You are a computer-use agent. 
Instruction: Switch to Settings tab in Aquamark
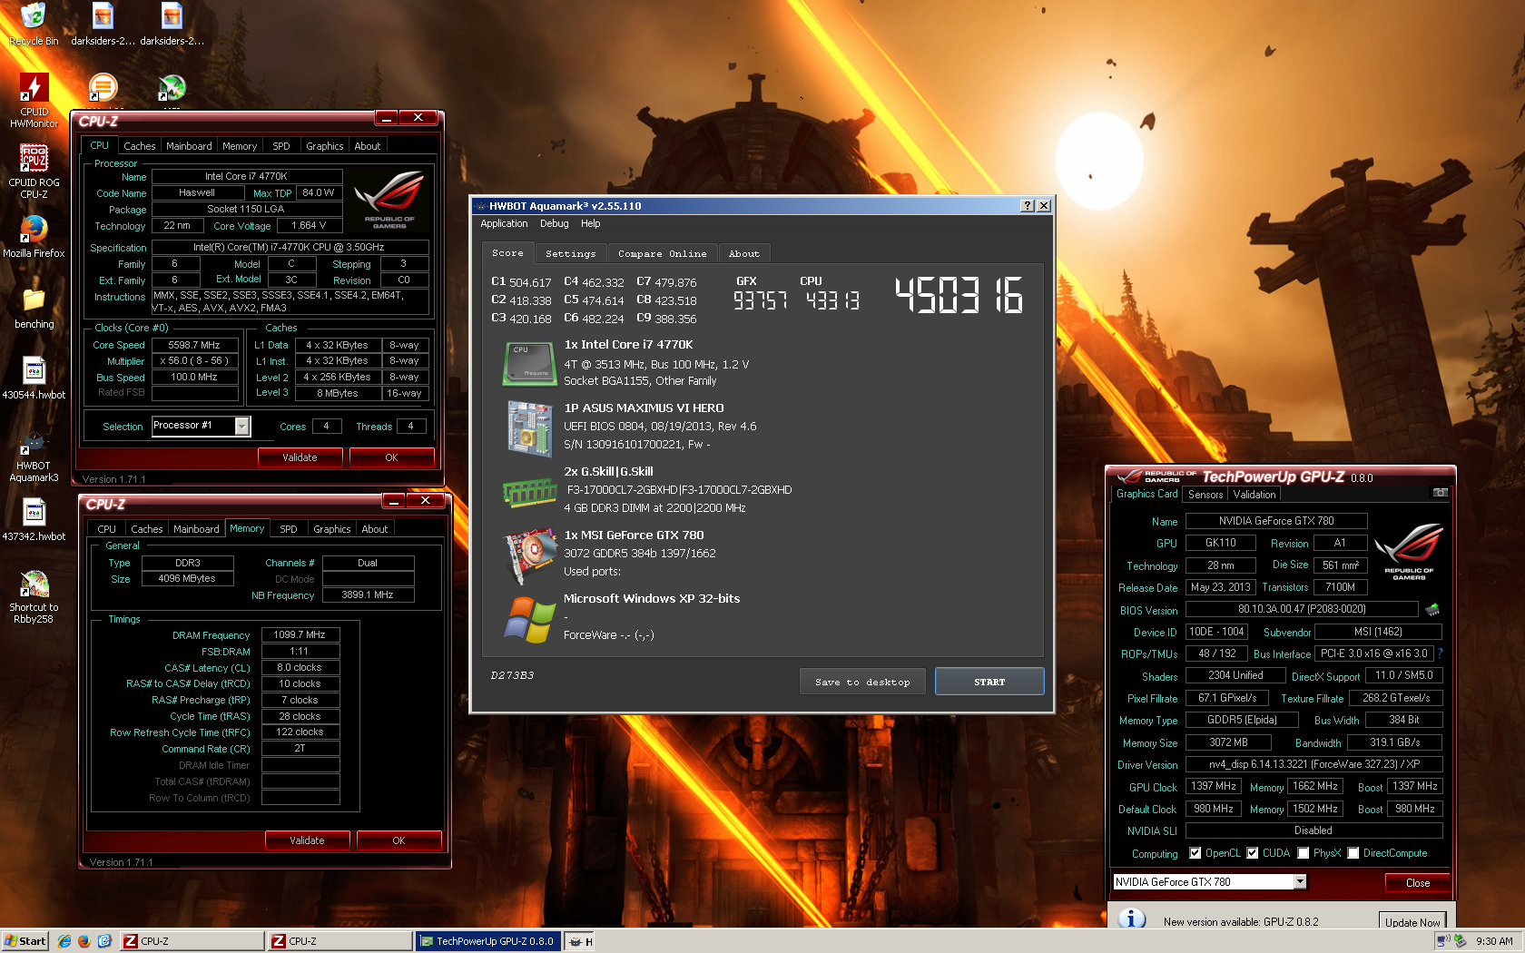tap(571, 254)
